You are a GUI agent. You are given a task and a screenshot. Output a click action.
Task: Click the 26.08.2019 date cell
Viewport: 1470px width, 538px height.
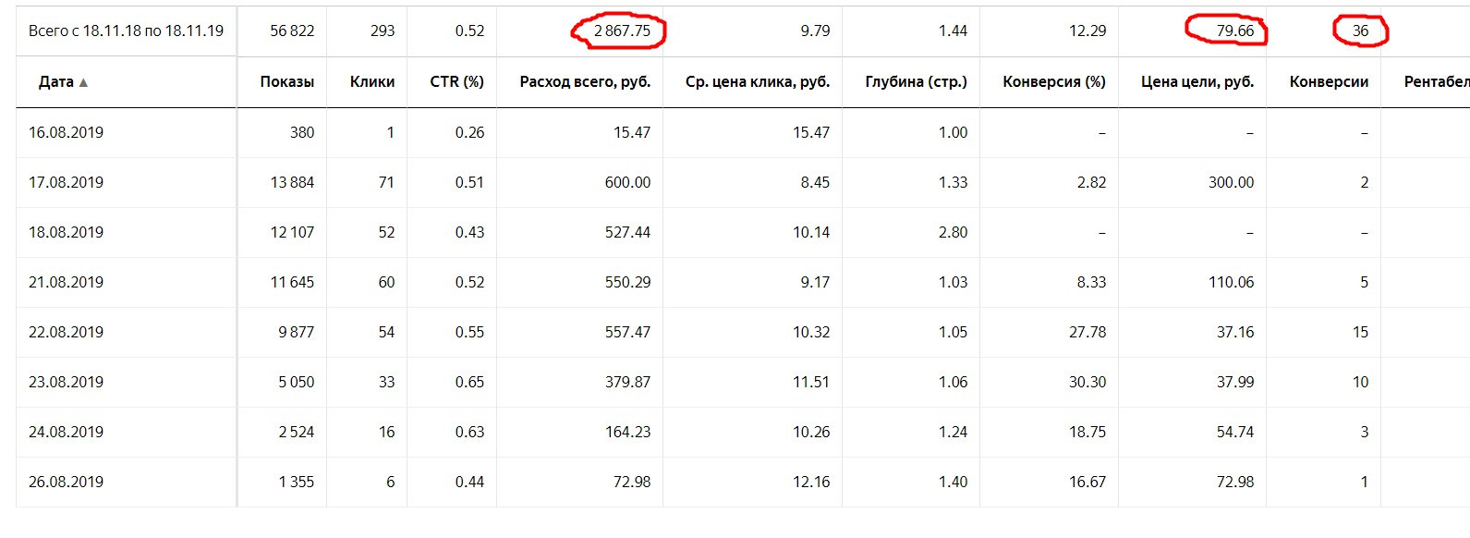[66, 482]
